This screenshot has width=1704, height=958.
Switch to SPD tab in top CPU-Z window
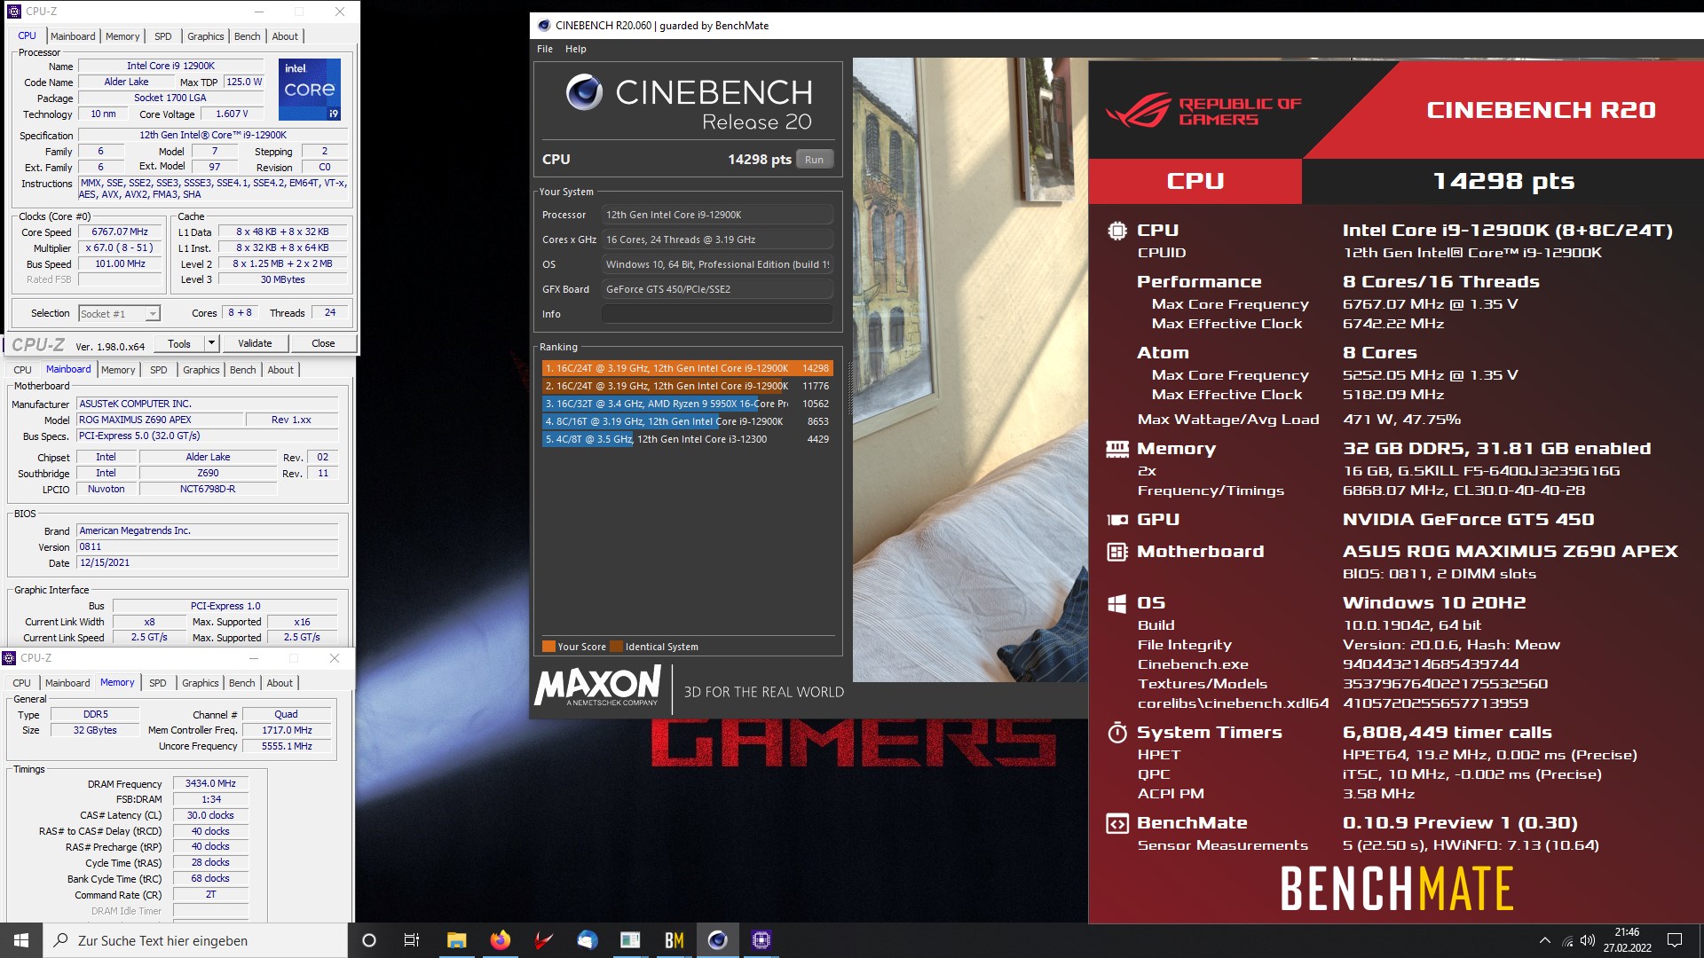(163, 36)
